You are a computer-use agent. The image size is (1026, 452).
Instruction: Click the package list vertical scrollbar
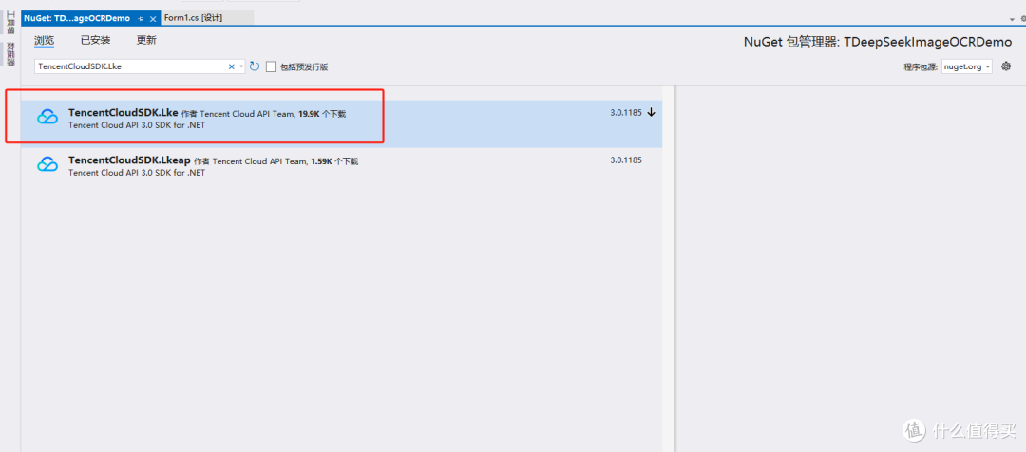[x=668, y=268]
